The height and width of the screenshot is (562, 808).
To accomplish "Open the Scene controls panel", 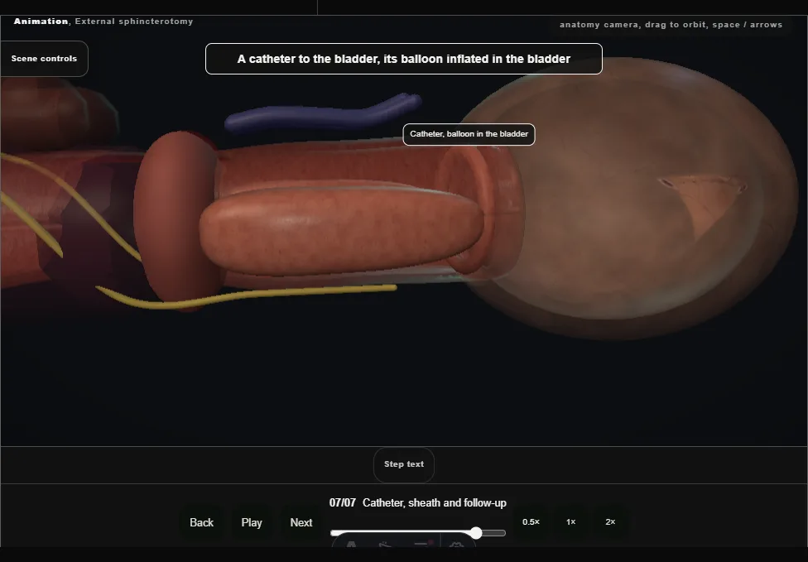I will tap(45, 59).
